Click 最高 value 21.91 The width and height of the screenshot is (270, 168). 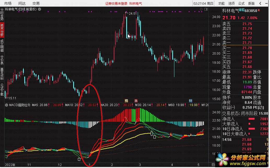coord(247,77)
